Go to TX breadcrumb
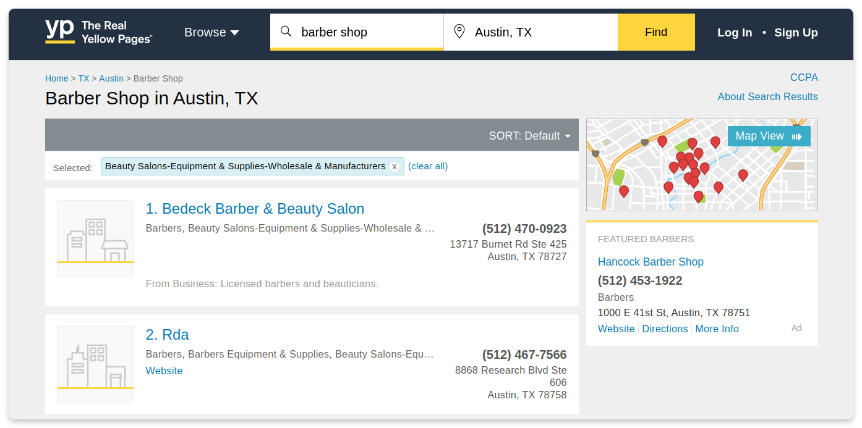Image resolution: width=862 pixels, height=428 pixels. tap(83, 78)
